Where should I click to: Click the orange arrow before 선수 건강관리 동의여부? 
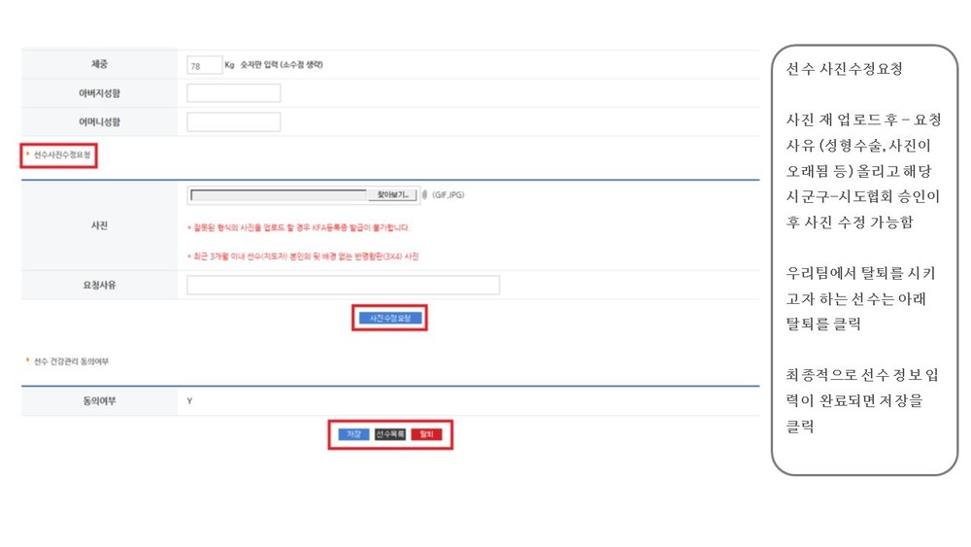(x=28, y=359)
